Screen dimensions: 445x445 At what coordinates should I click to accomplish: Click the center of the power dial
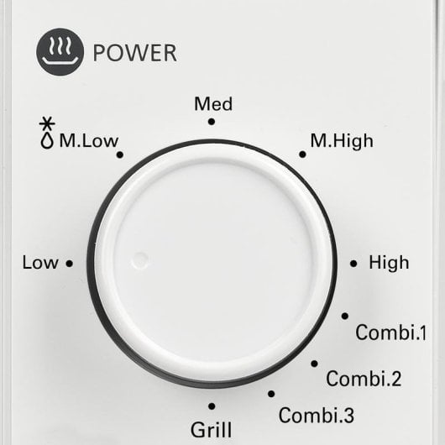point(212,264)
